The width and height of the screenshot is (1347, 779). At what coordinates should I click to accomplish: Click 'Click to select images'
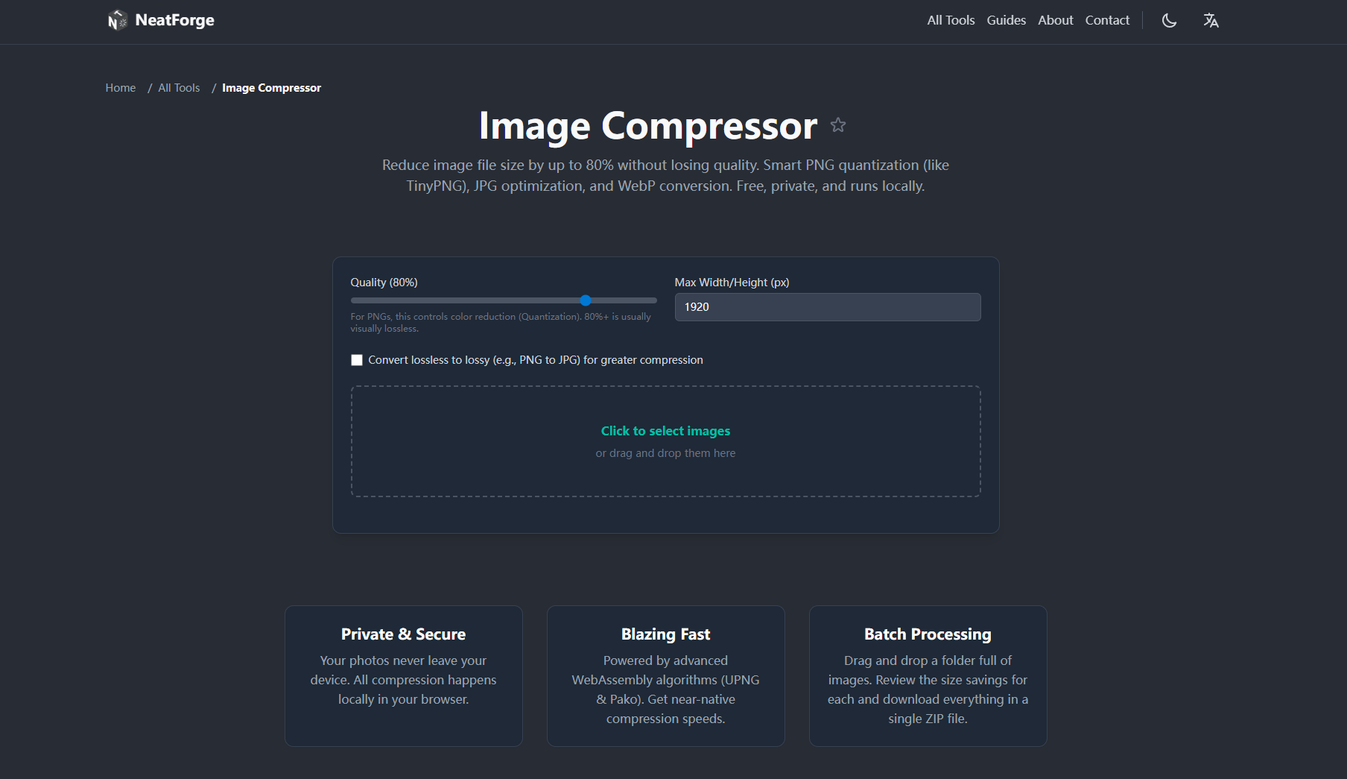pos(665,431)
